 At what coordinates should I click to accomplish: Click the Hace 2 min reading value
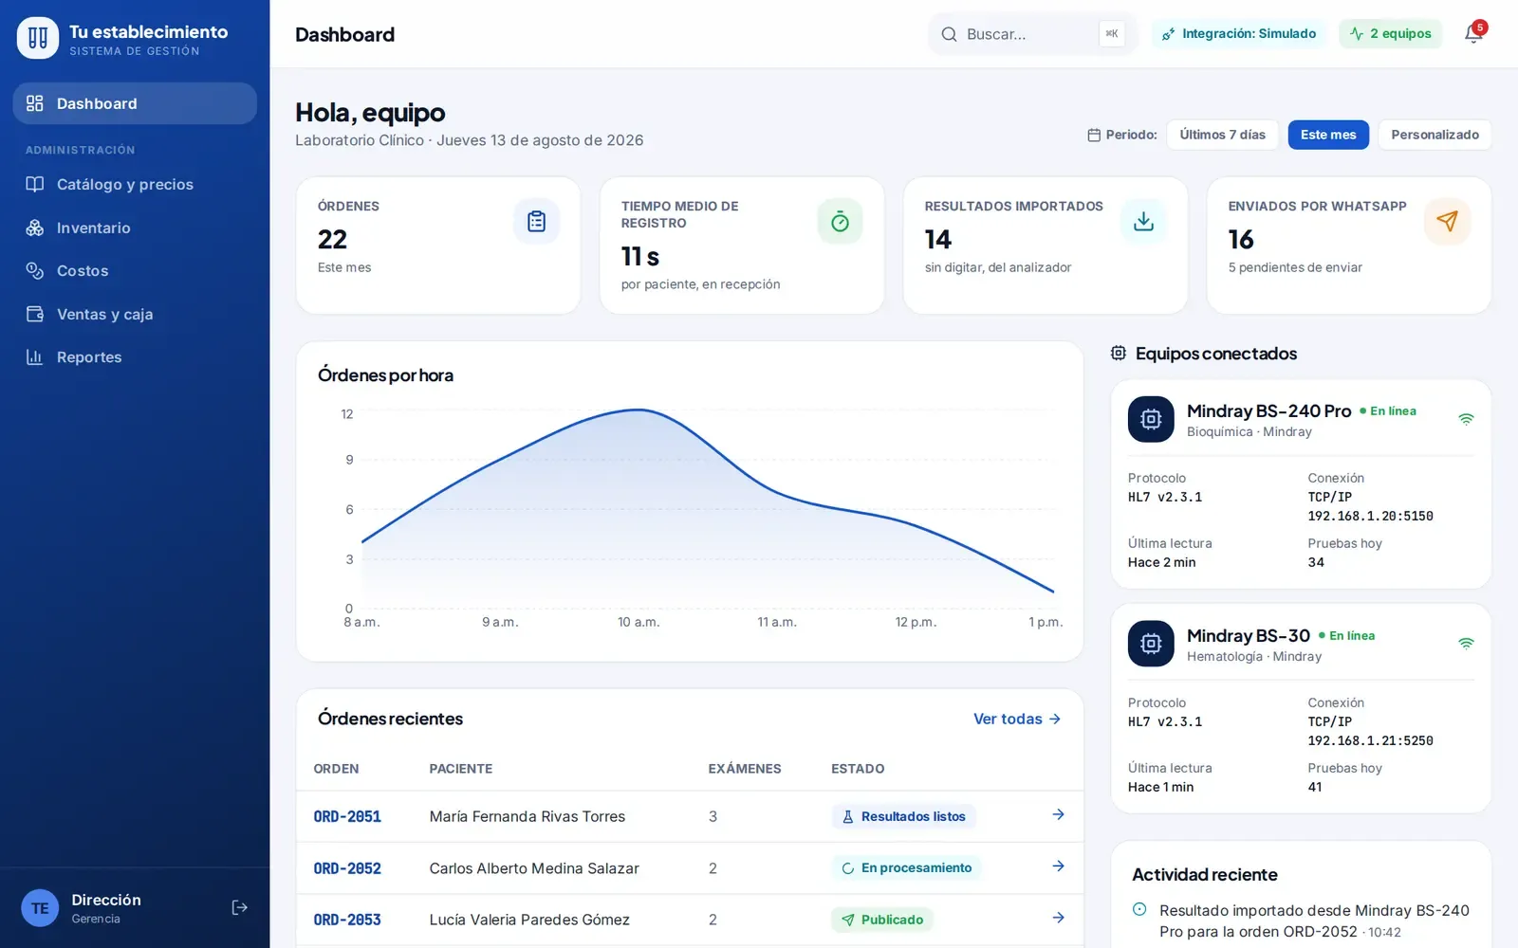pos(1161,562)
